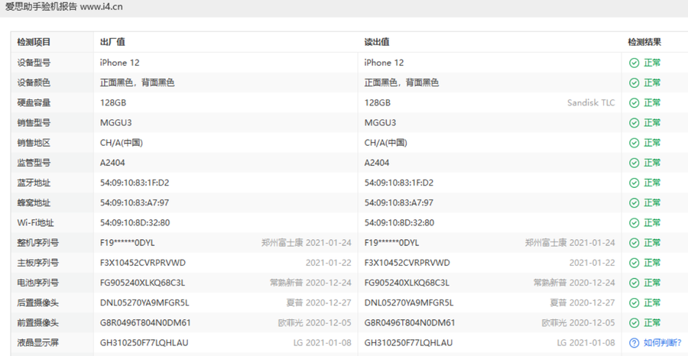This screenshot has width=688, height=356.
Task: Click factory serial F19******0DYL
Action: [x=127, y=243]
